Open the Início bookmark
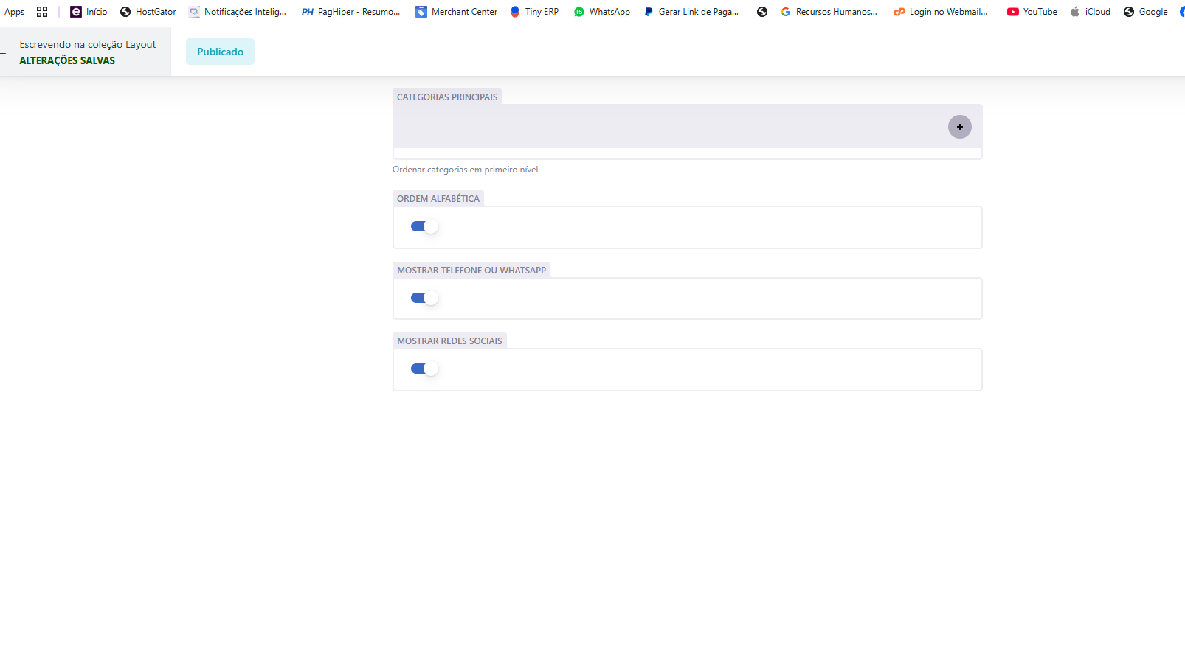Viewport: 1185px width, 670px height. tap(89, 12)
